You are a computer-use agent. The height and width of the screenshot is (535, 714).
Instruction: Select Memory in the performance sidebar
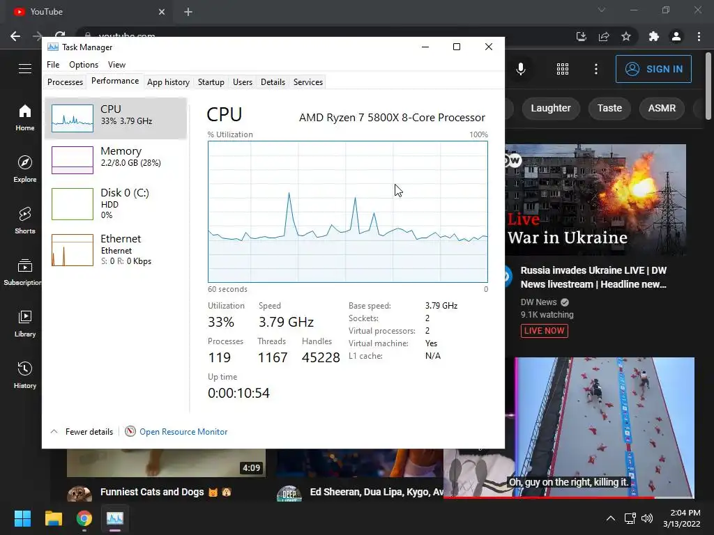[116, 160]
